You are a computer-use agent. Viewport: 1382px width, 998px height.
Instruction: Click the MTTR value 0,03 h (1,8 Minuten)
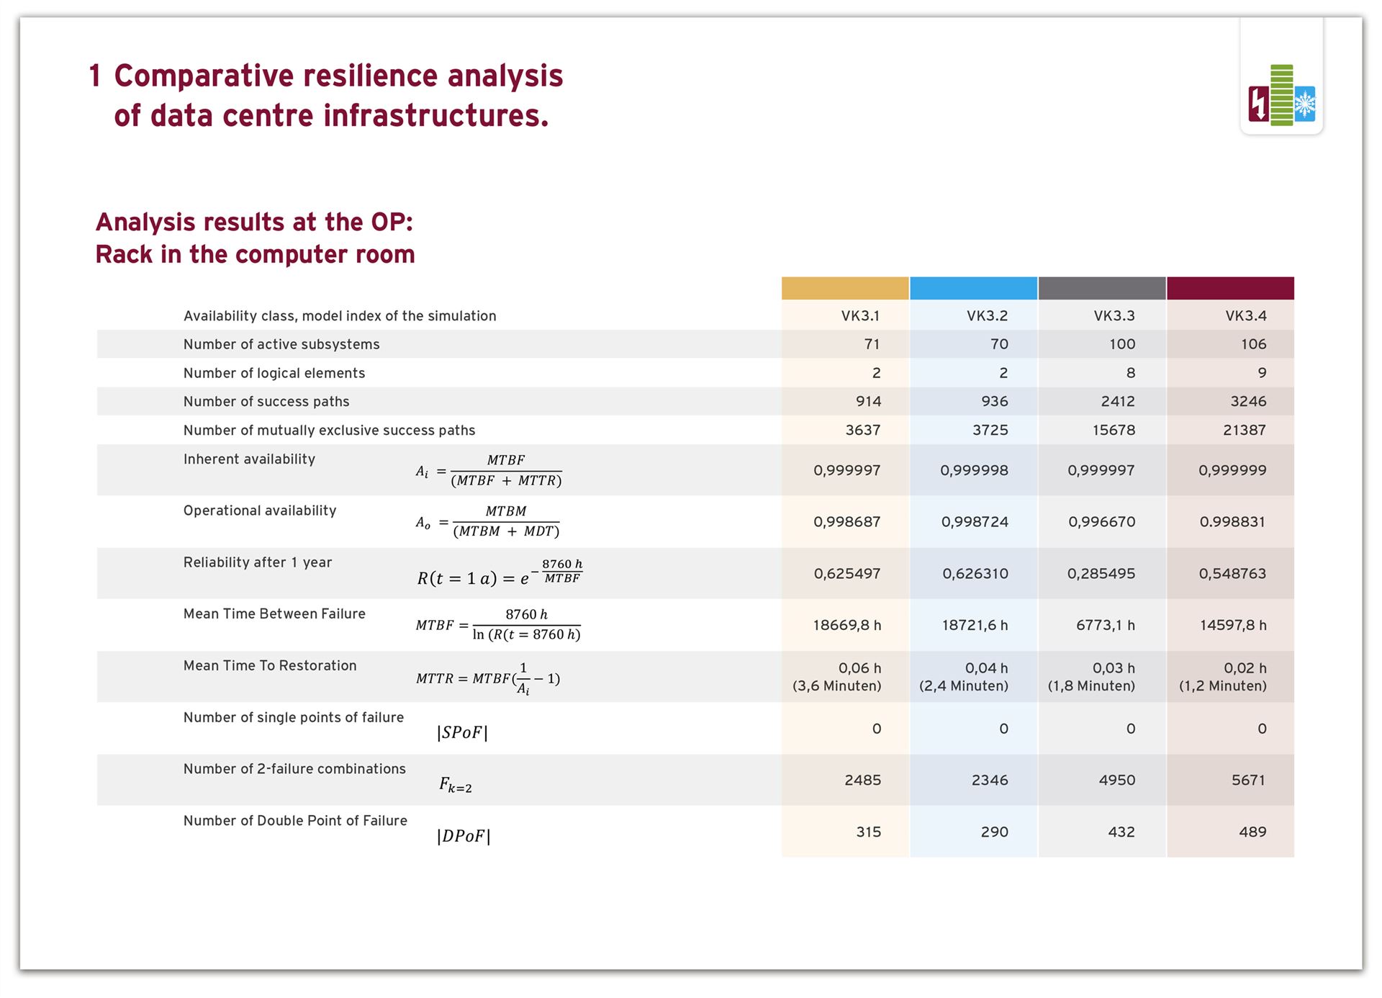click(1091, 677)
